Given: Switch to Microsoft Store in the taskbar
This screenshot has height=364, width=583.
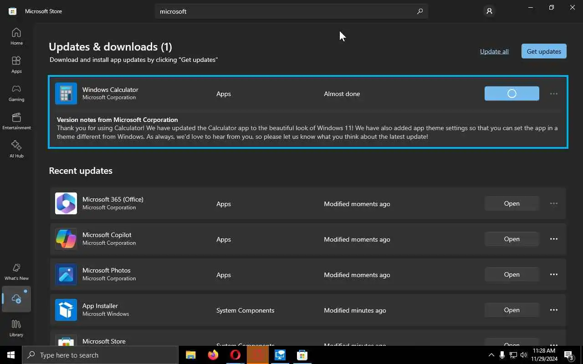Looking at the screenshot, I should tap(302, 355).
